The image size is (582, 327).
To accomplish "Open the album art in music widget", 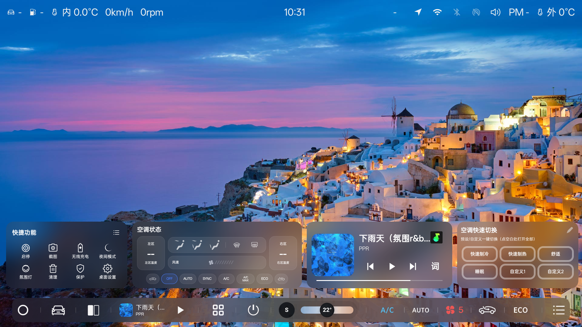I will (333, 255).
